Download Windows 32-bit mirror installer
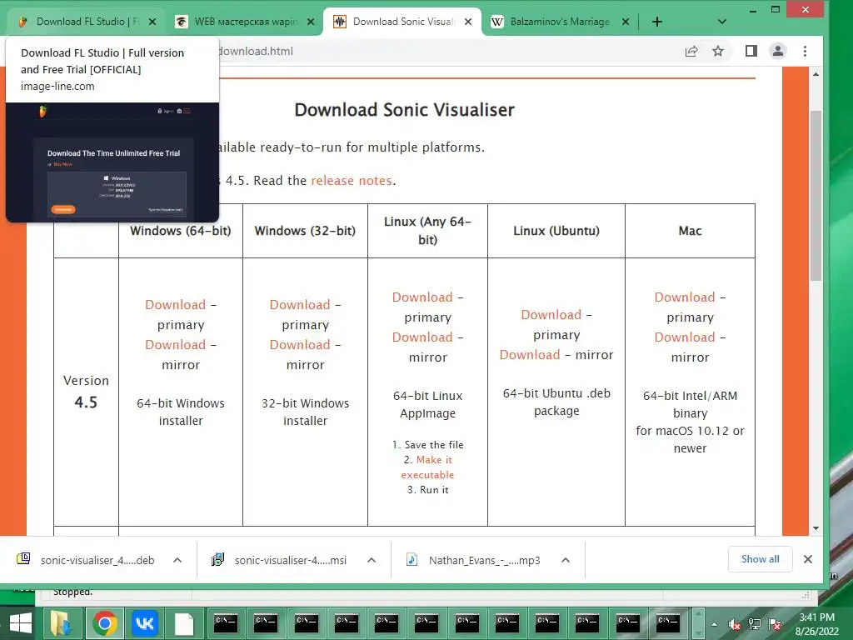This screenshot has width=853, height=640. click(300, 345)
